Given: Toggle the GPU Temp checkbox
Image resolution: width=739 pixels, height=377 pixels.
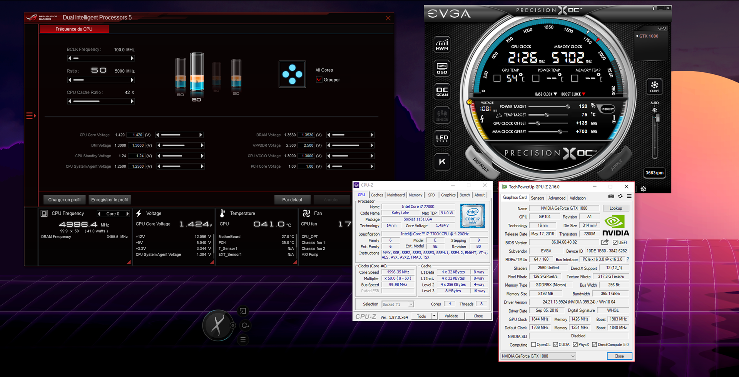Looking at the screenshot, I should 497,78.
